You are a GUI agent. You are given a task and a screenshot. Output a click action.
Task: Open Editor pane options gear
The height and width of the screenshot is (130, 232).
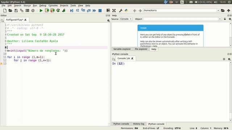tap(108, 21)
